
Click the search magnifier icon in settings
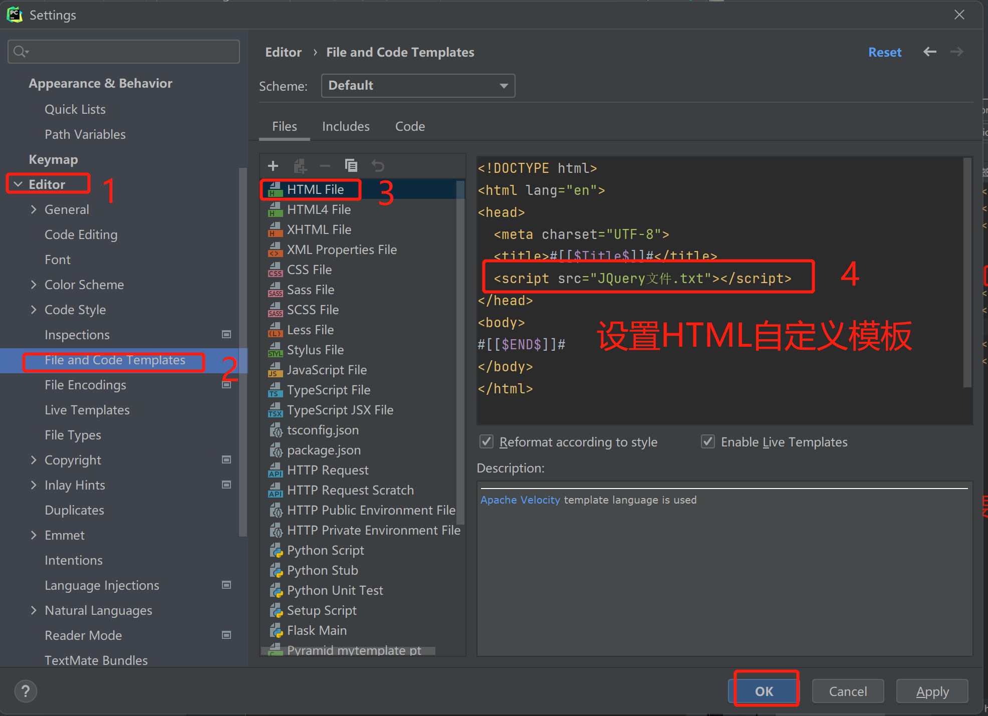click(x=21, y=51)
